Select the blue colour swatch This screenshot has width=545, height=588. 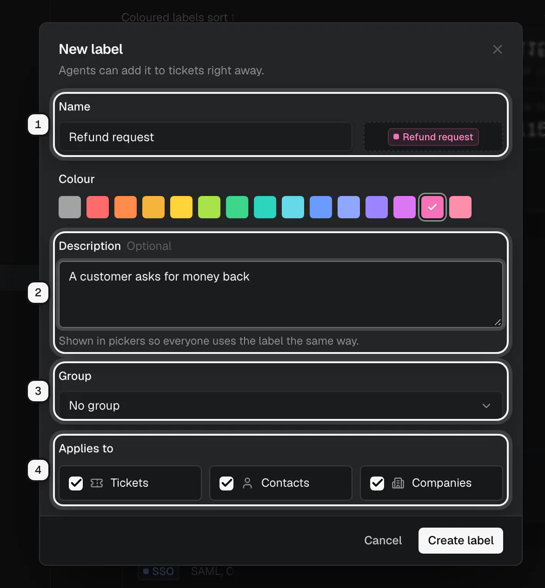(321, 207)
